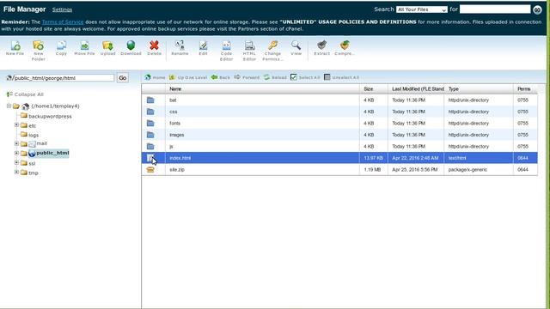Select public_html in the tree
The width and height of the screenshot is (550, 309).
(x=52, y=153)
